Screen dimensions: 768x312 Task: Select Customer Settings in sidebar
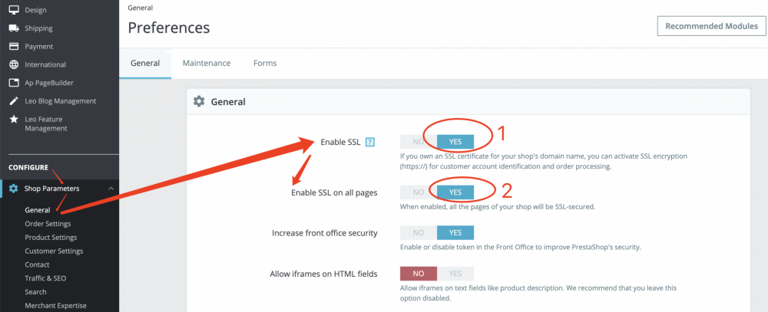click(x=54, y=251)
